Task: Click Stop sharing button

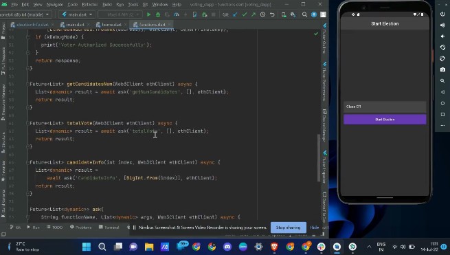Action: coord(288,228)
